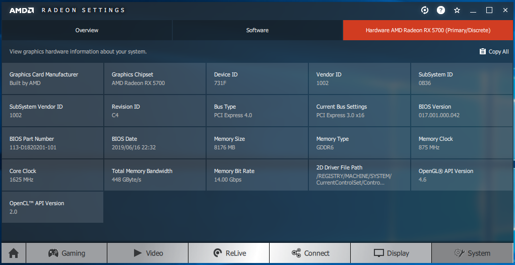Click the Copy All clipboard icon
The image size is (515, 265).
pos(482,51)
